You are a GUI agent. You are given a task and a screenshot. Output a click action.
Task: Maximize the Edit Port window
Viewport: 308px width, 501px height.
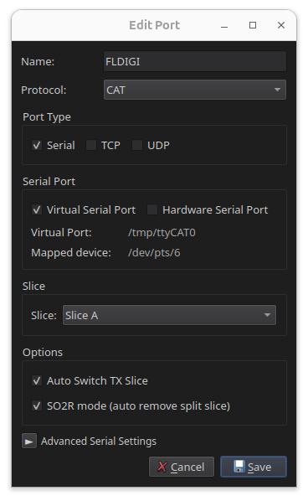point(253,25)
